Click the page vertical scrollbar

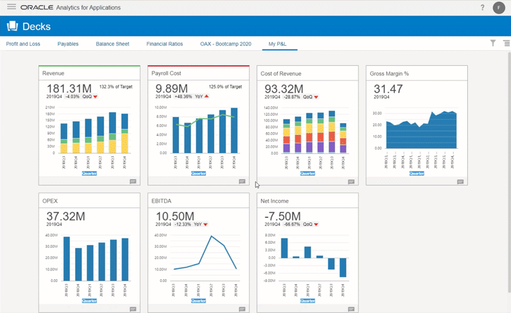[x=509, y=171]
